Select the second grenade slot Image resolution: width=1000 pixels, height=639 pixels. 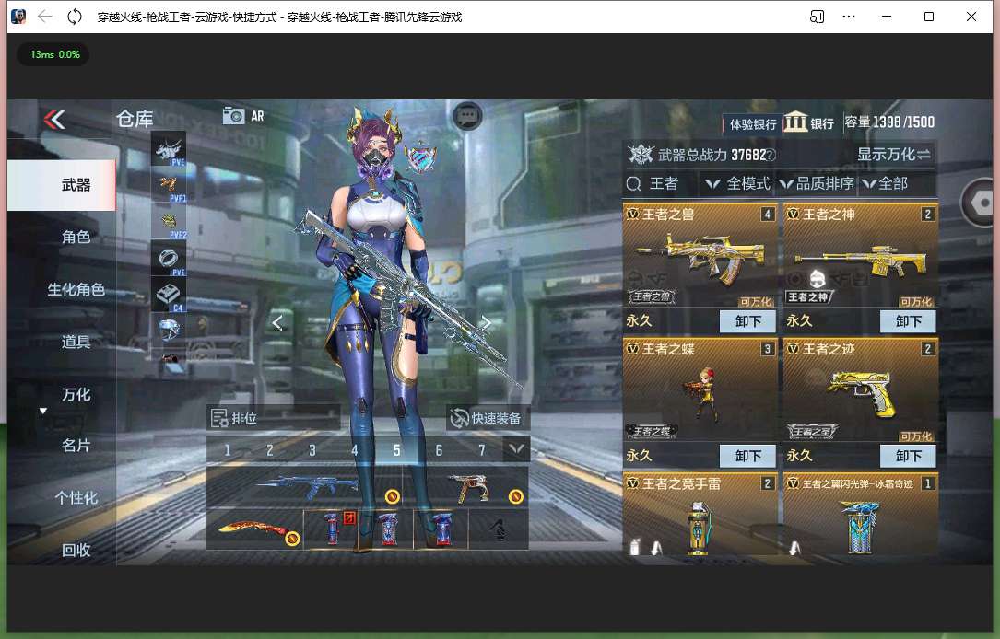[386, 529]
